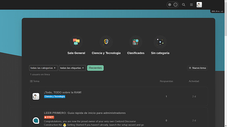Click the 1 usuario en línea text
This screenshot has width=227, height=127.
[40, 74]
